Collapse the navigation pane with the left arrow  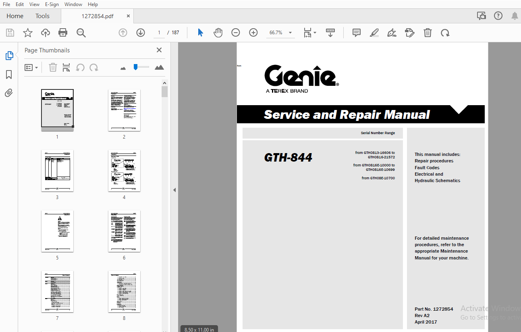pyautogui.click(x=174, y=190)
